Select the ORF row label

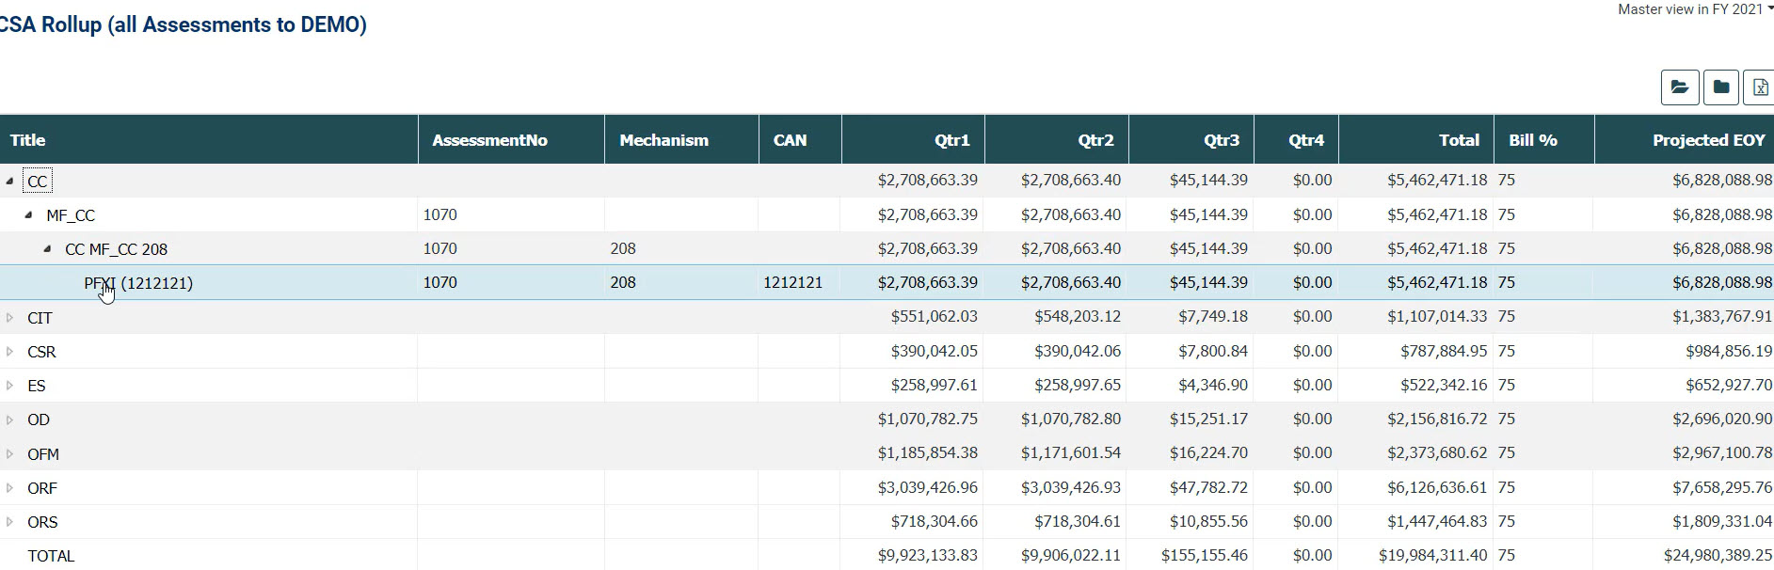[42, 488]
